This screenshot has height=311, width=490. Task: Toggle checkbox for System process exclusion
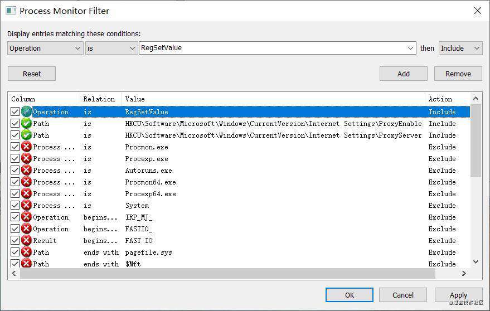15,205
